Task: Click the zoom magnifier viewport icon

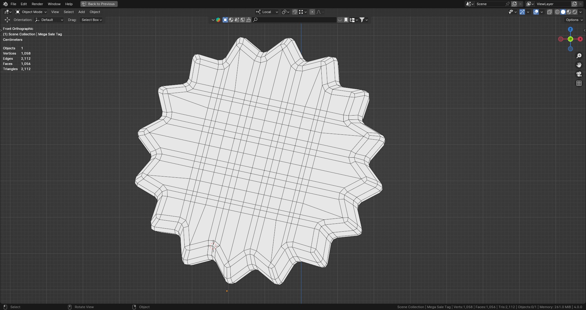Action: 579,56
